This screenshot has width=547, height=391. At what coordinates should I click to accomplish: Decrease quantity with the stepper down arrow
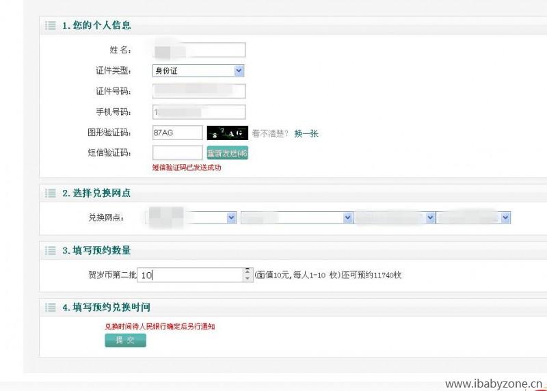tap(247, 278)
